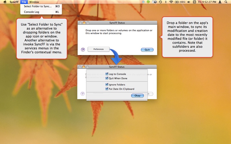
Task: Open the Window menu
Action: tap(34, 2)
